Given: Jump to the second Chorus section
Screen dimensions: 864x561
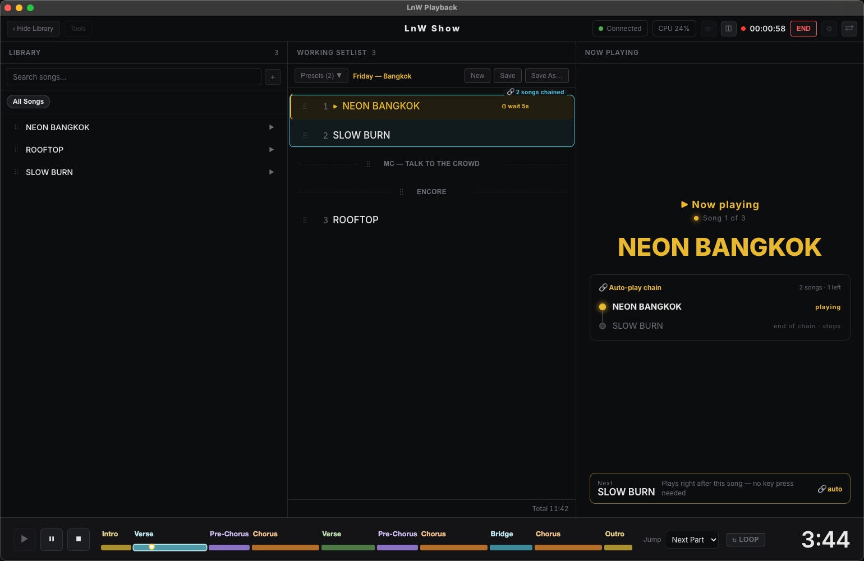Looking at the screenshot, I should 454,548.
